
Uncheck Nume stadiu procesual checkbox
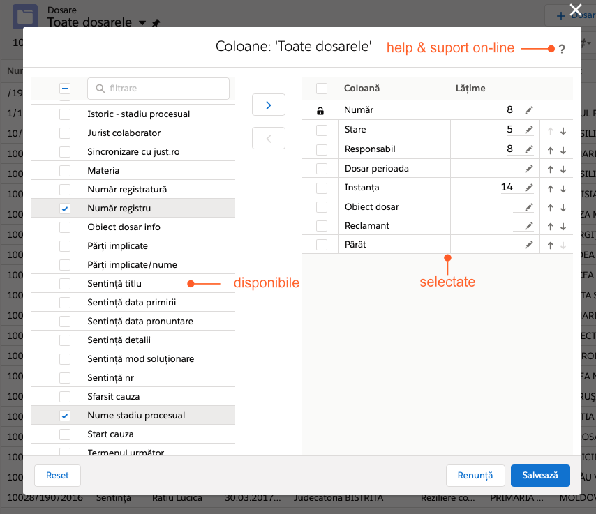[x=65, y=416]
